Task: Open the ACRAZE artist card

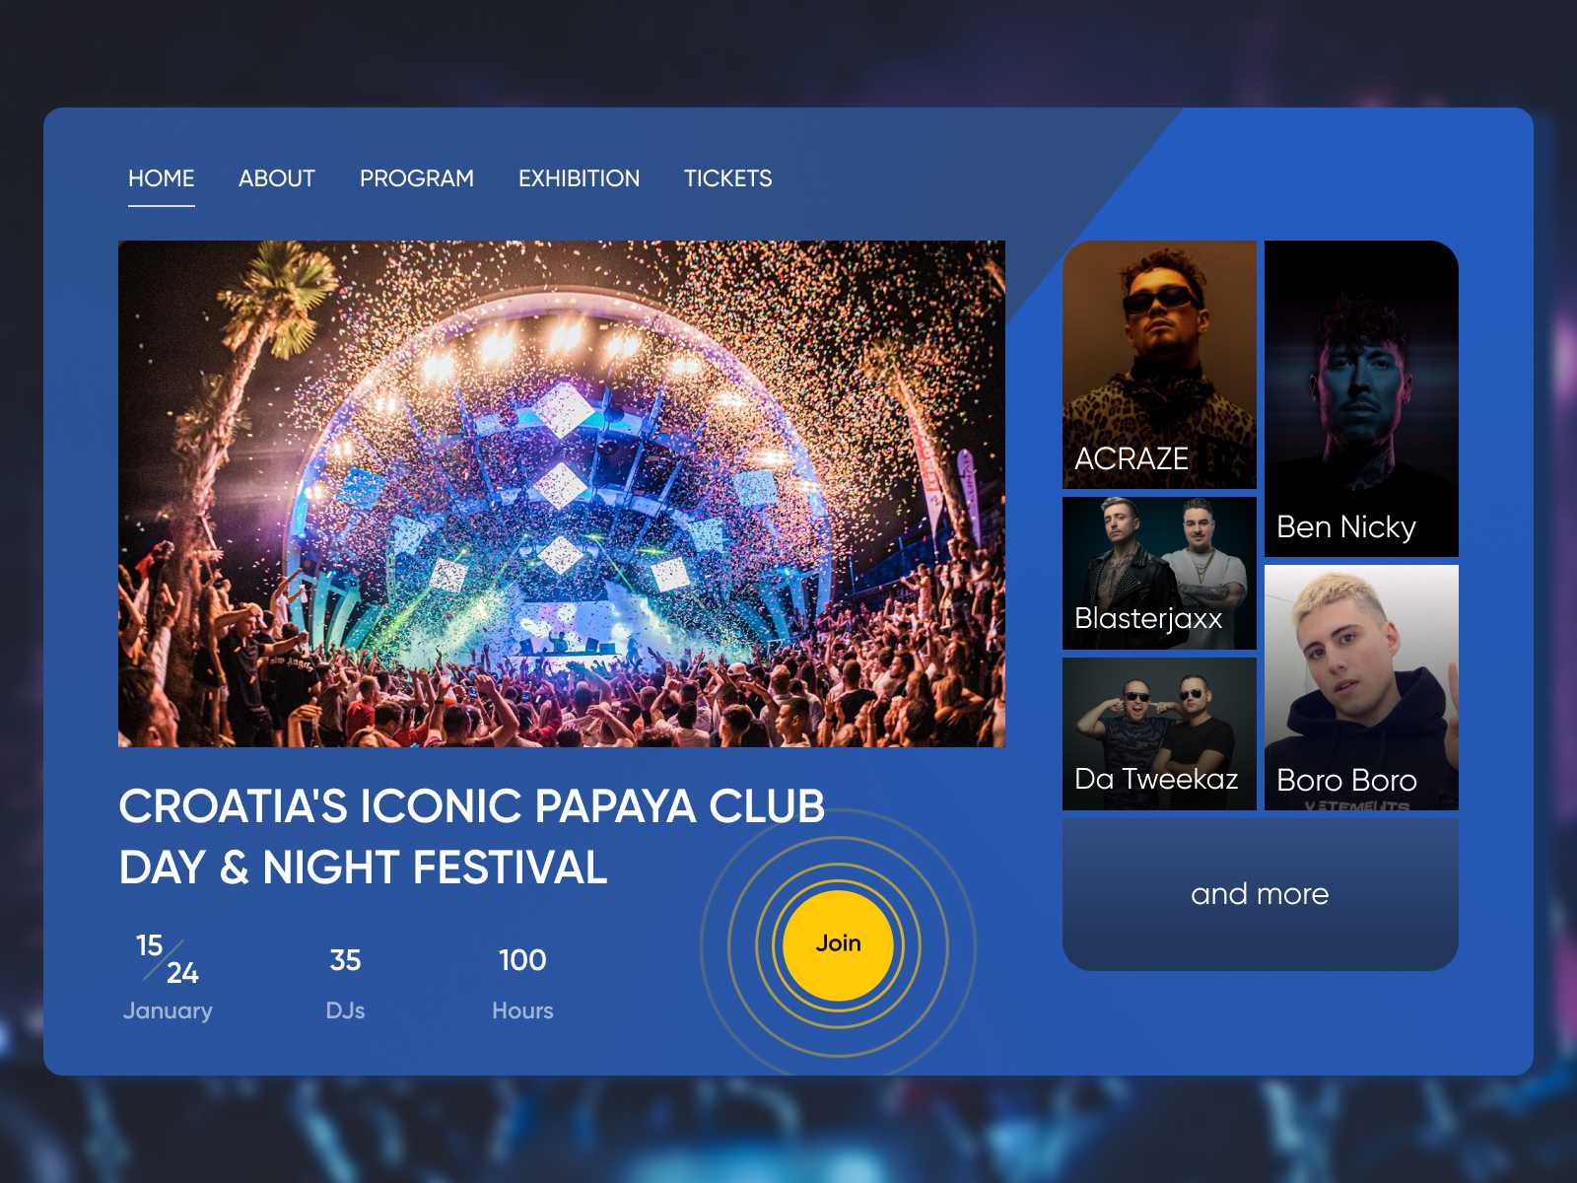Action: click(x=1160, y=365)
